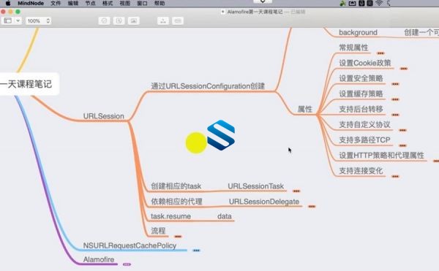The image size is (439, 271).
Task: Expand collapsed children under 设置Cookie政策
Action: [x=404, y=69]
